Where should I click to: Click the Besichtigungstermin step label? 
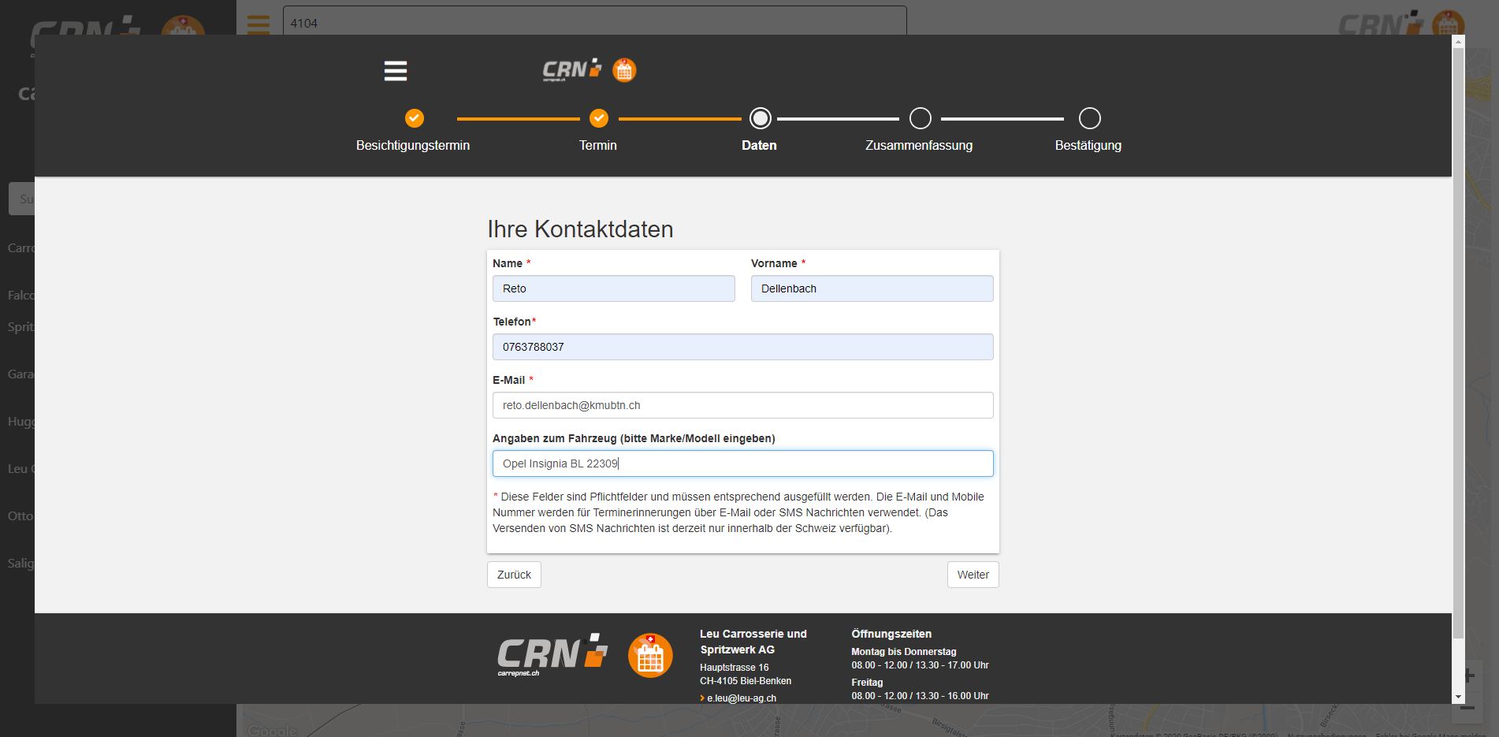click(x=412, y=145)
